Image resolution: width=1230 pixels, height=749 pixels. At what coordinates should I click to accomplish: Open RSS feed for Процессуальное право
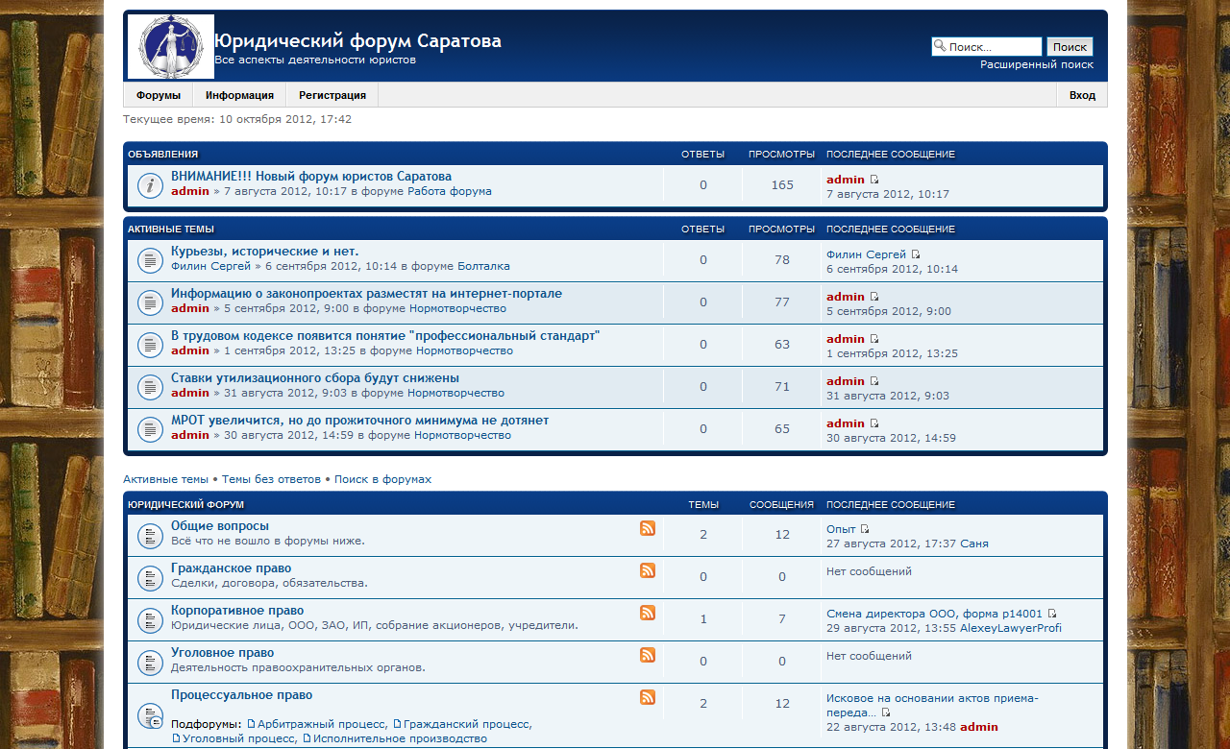(648, 697)
